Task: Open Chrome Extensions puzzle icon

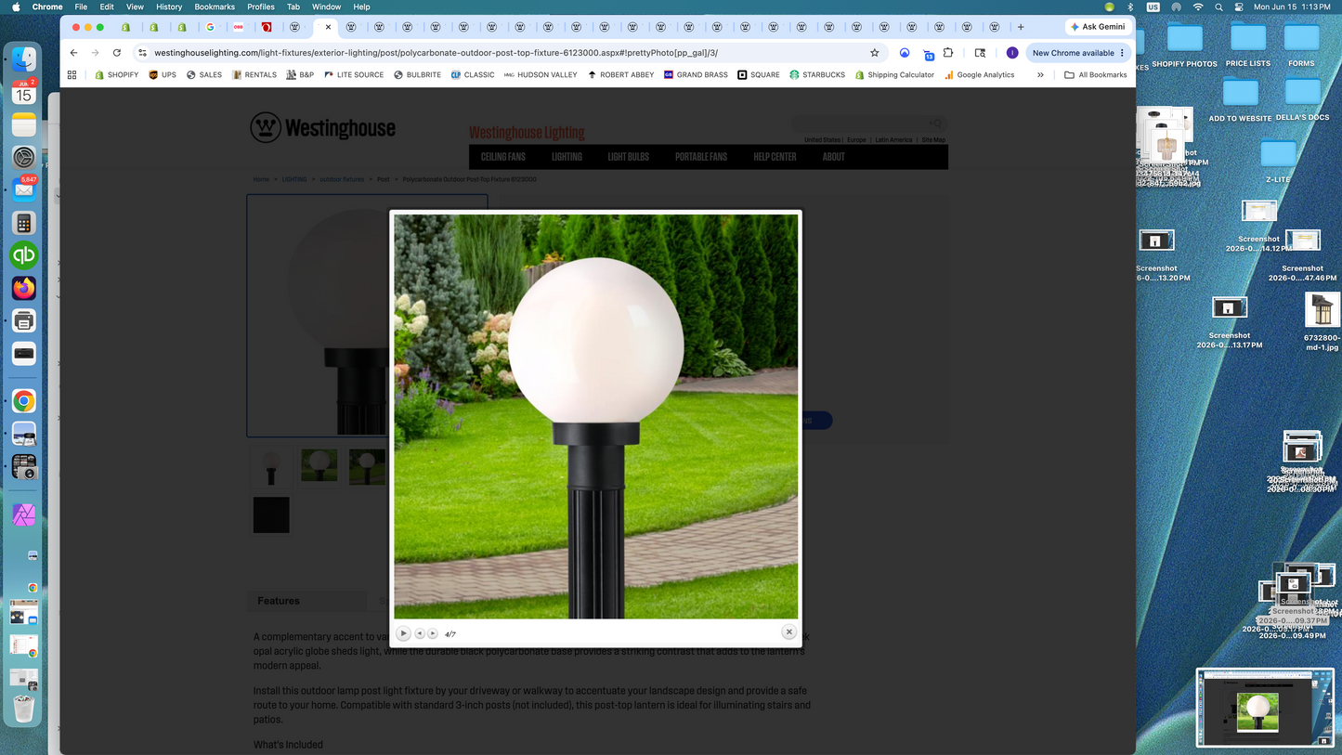Action: pyautogui.click(x=948, y=53)
